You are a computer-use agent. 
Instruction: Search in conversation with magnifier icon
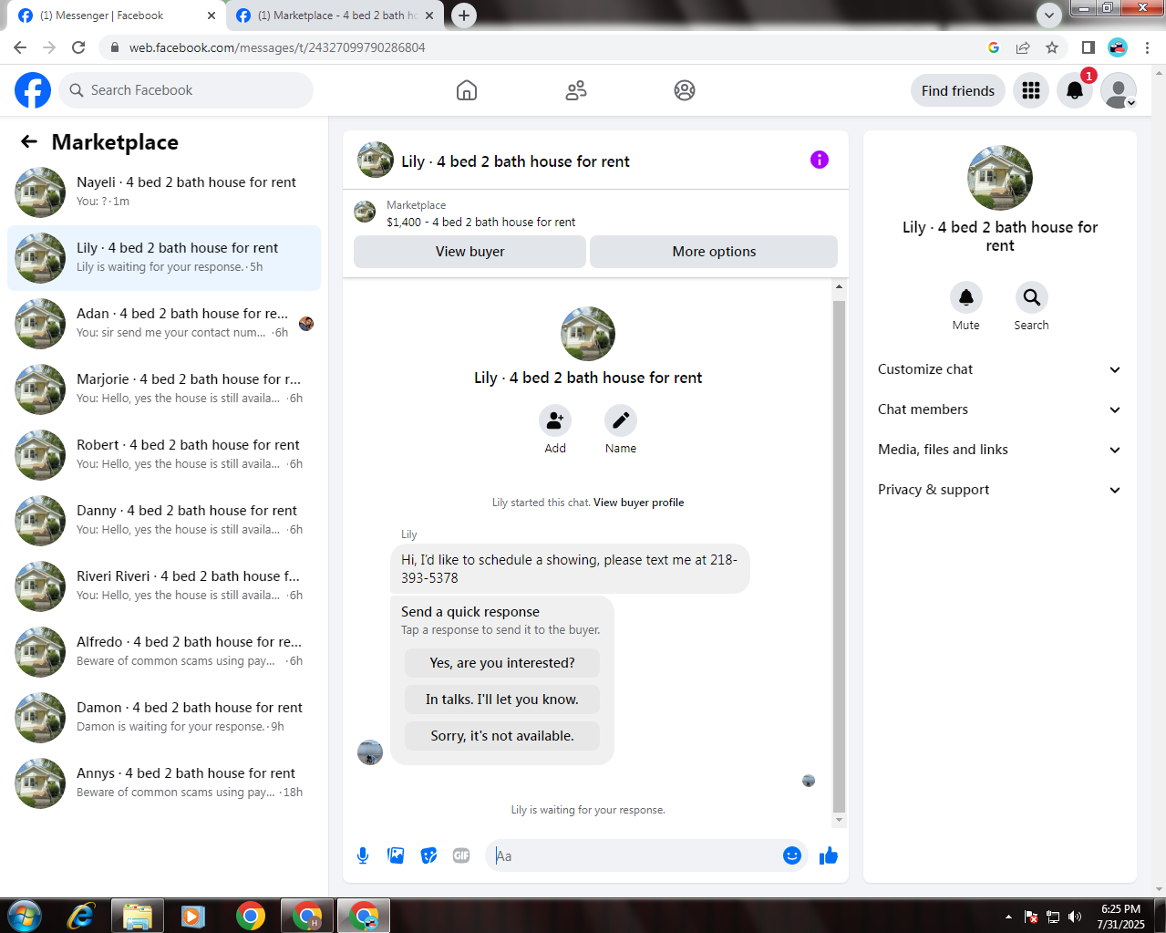tap(1032, 297)
